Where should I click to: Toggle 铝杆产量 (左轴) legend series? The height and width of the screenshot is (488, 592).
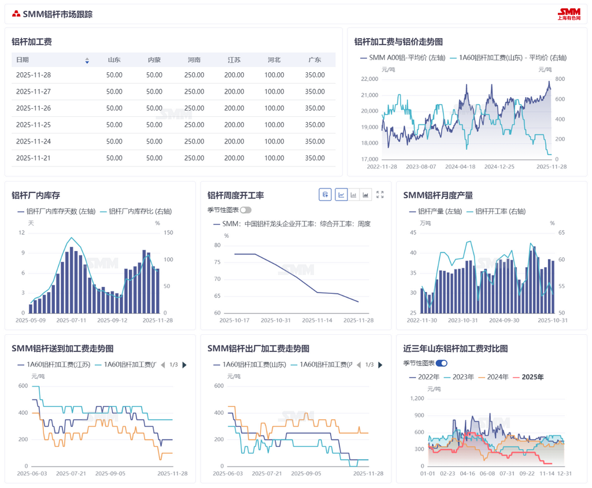[x=436, y=212]
